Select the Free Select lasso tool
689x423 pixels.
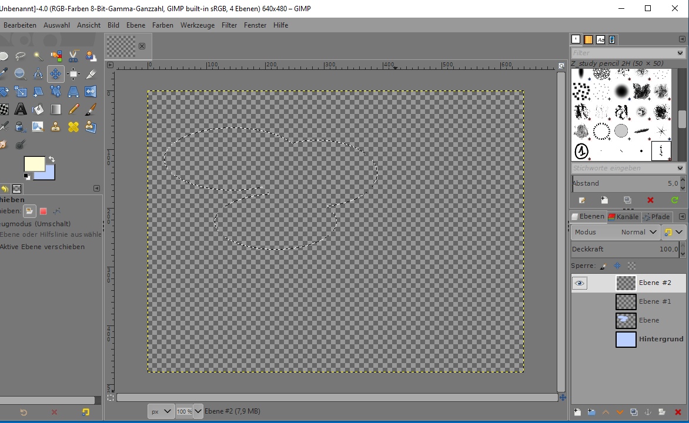(20, 56)
